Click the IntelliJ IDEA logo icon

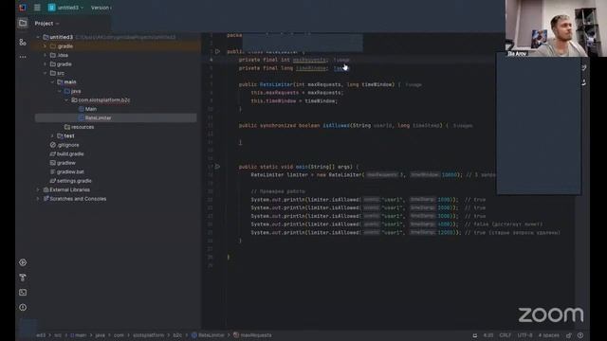(23, 8)
